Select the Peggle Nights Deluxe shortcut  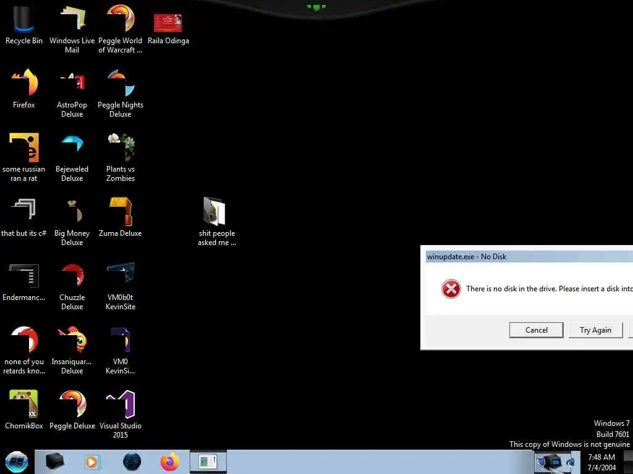[121, 93]
